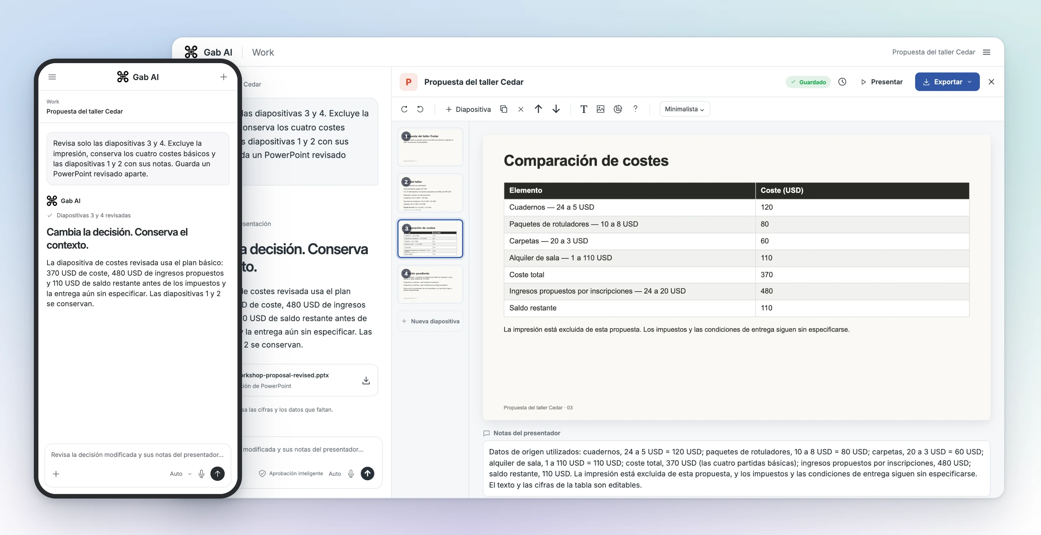Click the redo icon in the slide toolbar
1041x535 pixels.
coord(404,109)
